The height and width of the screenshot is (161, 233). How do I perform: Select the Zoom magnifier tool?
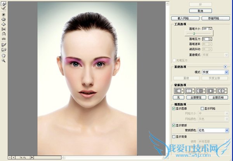coord(3,60)
